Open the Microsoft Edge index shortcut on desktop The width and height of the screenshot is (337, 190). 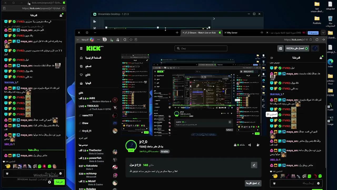(330, 63)
